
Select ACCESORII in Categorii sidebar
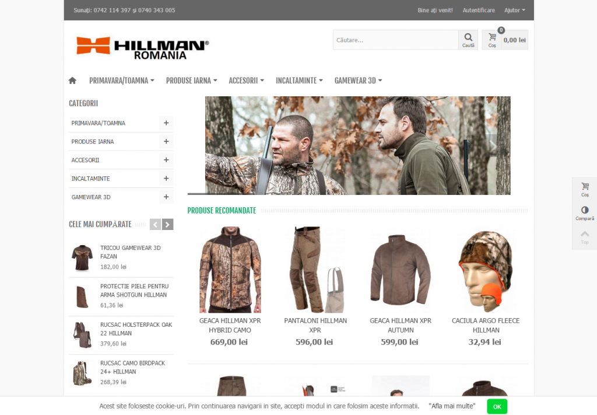tap(85, 160)
